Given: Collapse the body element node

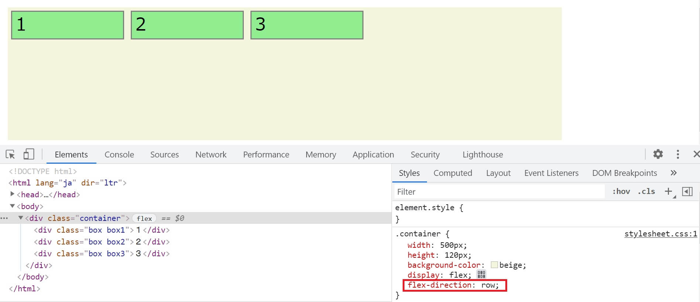Looking at the screenshot, I should click(12, 206).
